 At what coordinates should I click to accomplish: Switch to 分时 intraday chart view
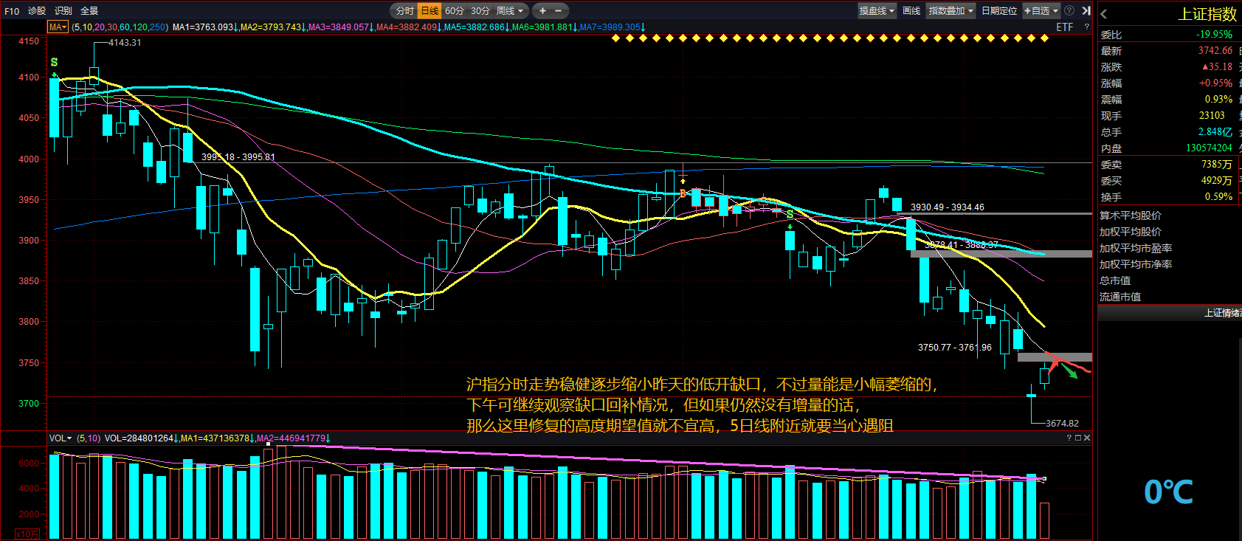405,10
